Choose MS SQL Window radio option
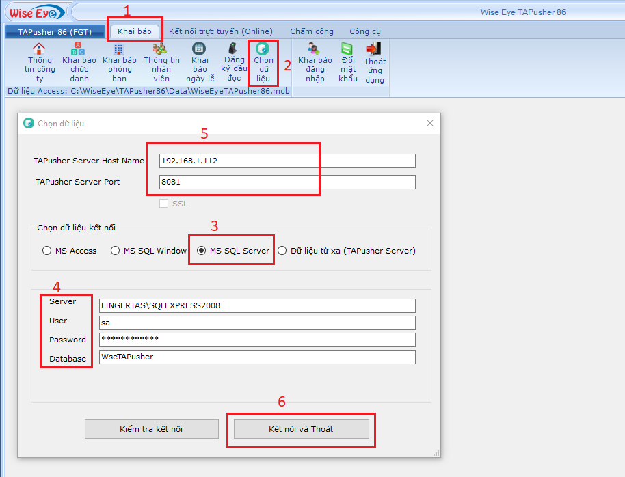 [x=115, y=251]
